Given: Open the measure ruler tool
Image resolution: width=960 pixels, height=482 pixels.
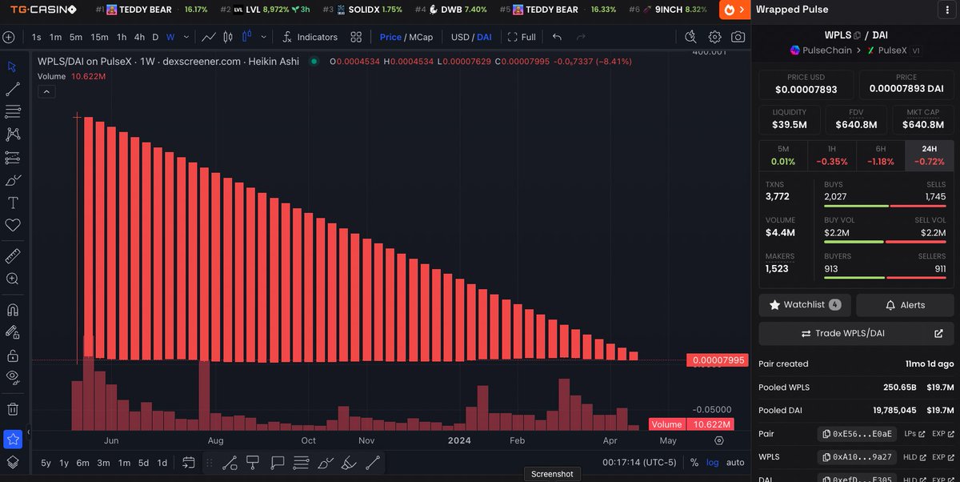Looking at the screenshot, I should (11, 255).
